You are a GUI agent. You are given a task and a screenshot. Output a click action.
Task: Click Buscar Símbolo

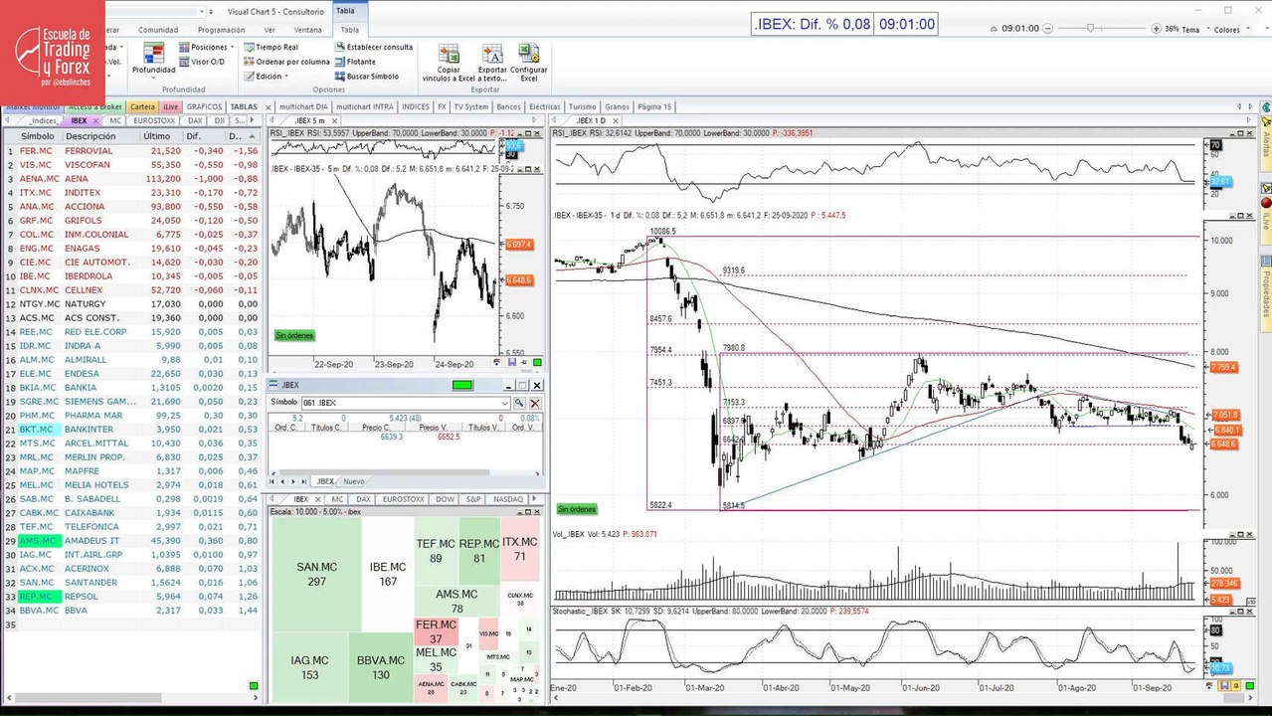pos(366,77)
